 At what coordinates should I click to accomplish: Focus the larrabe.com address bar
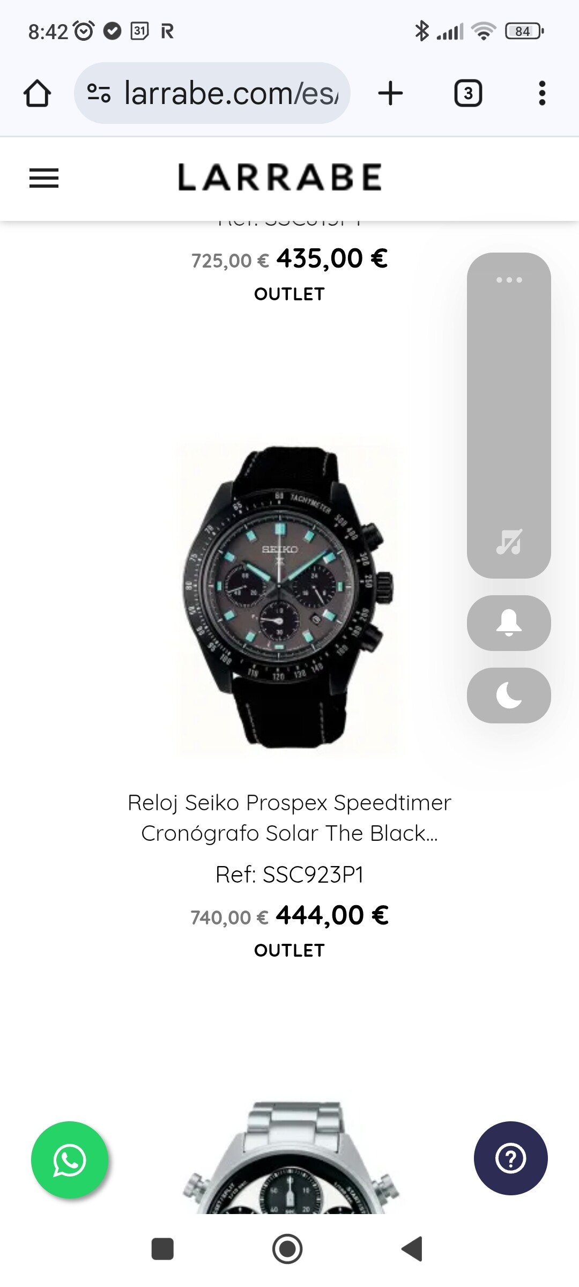coord(212,93)
